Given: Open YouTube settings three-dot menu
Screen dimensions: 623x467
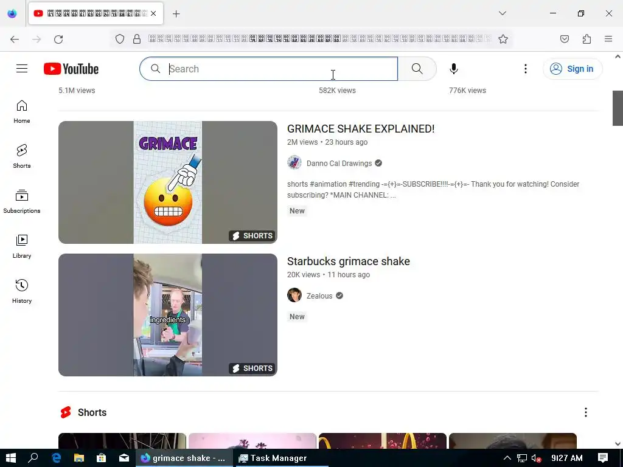Looking at the screenshot, I should click(525, 69).
